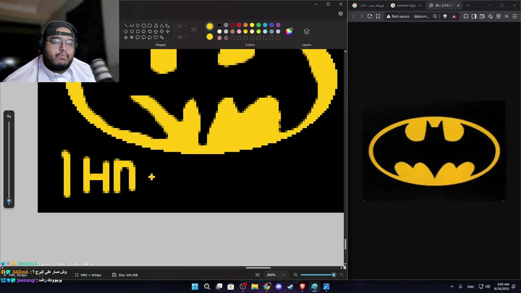
Task: Go back in Brave browser
Action: [353, 16]
